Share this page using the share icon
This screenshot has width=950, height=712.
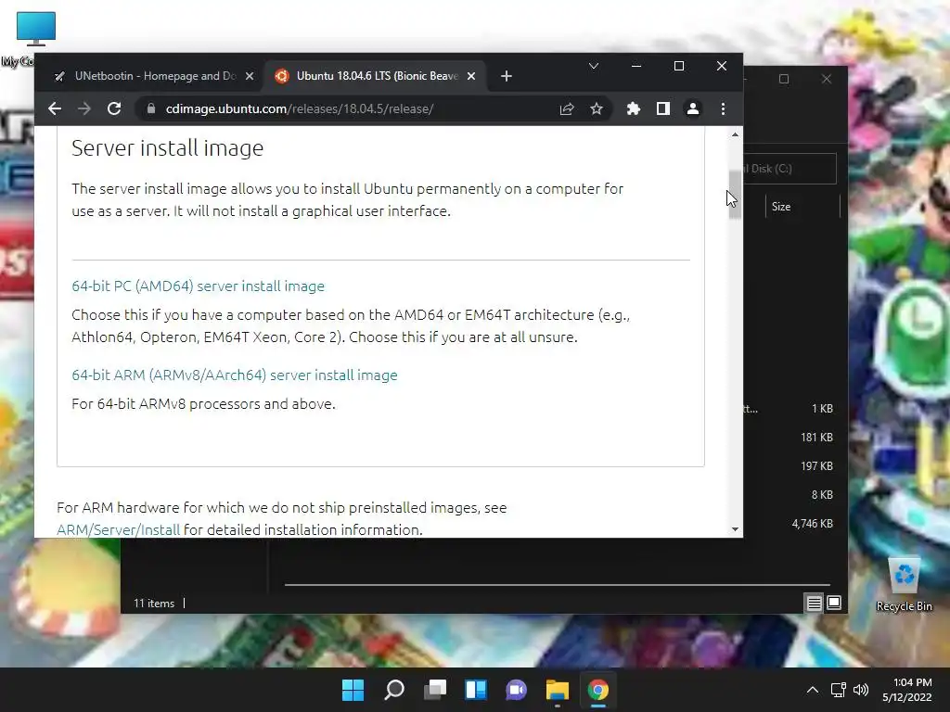coord(567,109)
